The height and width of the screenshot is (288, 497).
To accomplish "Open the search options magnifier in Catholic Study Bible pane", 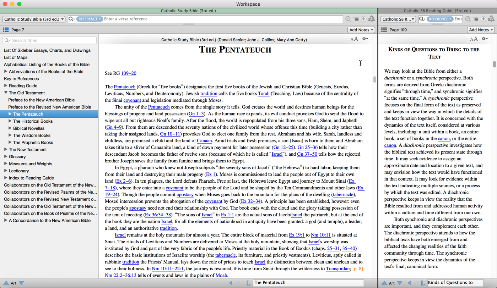I will click(x=71, y=19).
